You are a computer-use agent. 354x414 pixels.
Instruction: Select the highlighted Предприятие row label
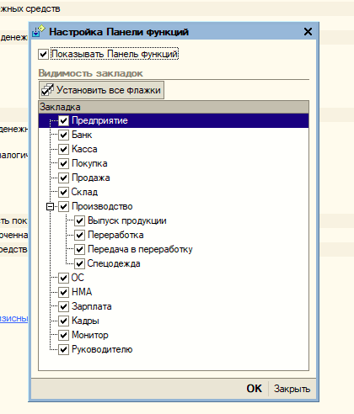(x=99, y=121)
